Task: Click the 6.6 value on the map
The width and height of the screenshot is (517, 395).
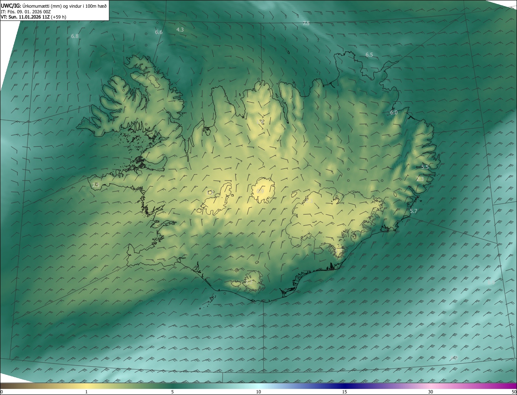Action: 159,32
